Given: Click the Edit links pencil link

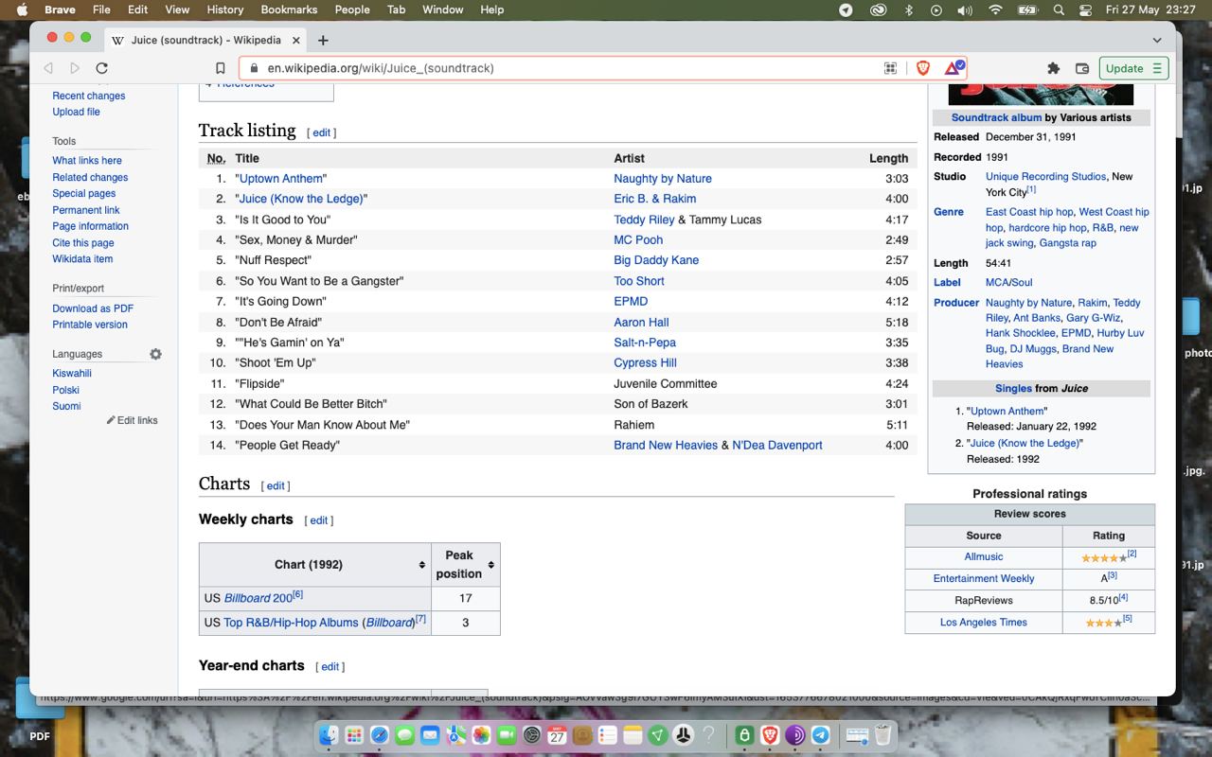Looking at the screenshot, I should [x=132, y=420].
